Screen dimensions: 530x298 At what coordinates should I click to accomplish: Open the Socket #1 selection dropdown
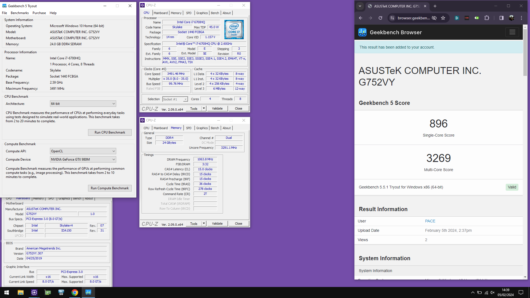click(x=175, y=99)
